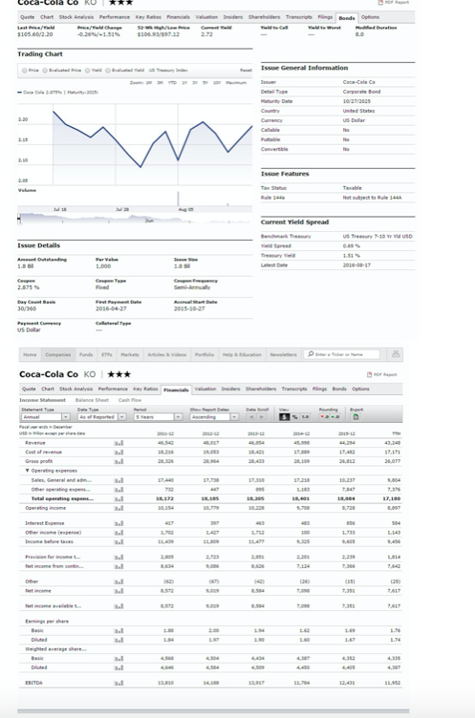The height and width of the screenshot is (718, 475).
Task: Open the Data Type dropdown
Action: coord(101,416)
